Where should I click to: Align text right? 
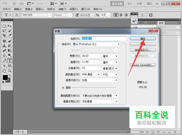[126, 15]
